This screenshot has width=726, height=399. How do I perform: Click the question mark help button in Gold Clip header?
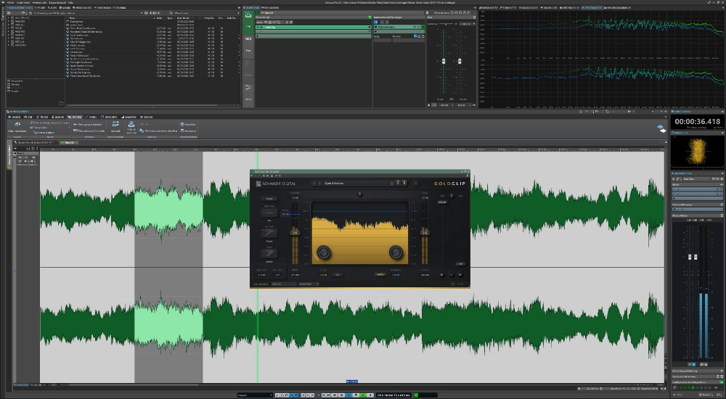(x=416, y=184)
